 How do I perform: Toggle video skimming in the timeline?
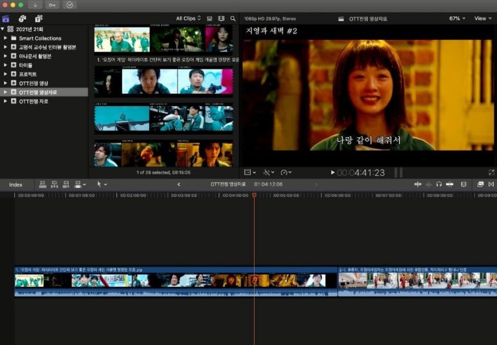pyautogui.click(x=418, y=184)
